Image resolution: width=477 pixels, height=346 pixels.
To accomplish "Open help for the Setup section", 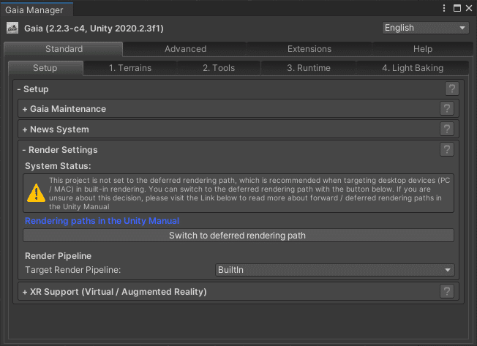I will pyautogui.click(x=451, y=89).
